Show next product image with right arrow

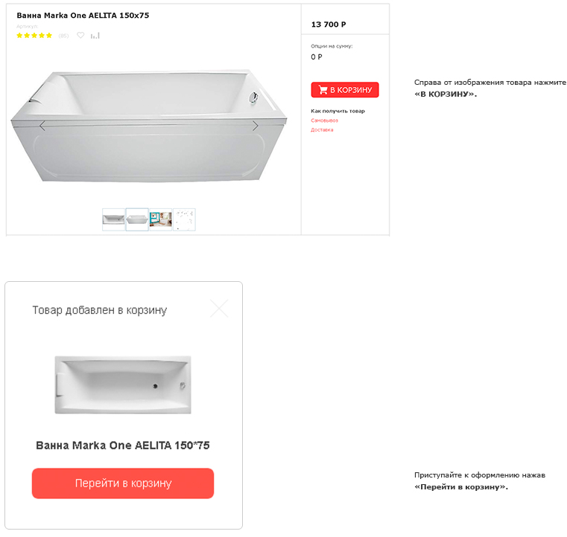pyautogui.click(x=255, y=126)
